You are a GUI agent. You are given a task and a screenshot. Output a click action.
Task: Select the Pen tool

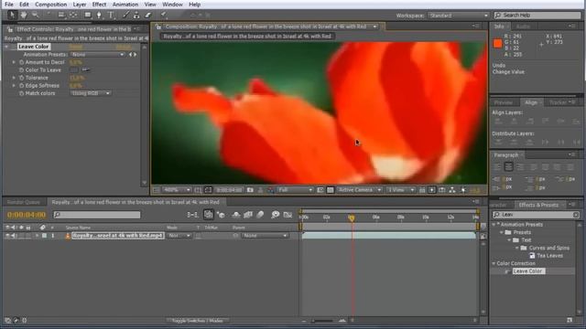point(99,15)
